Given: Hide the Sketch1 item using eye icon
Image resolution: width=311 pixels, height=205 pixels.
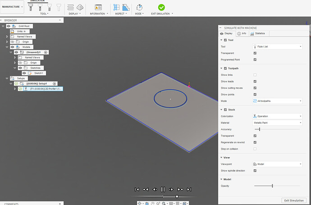Looking at the screenshot, I should click(x=24, y=73).
